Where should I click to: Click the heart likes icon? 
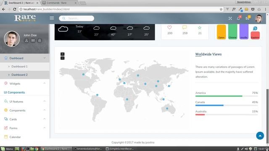tap(169, 27)
